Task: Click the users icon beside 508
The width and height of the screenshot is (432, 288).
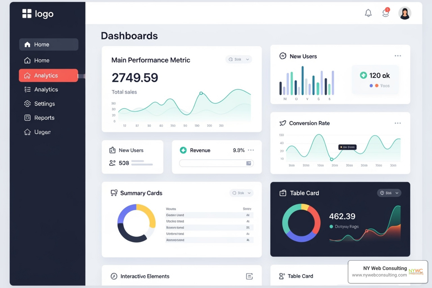Action: click(112, 163)
